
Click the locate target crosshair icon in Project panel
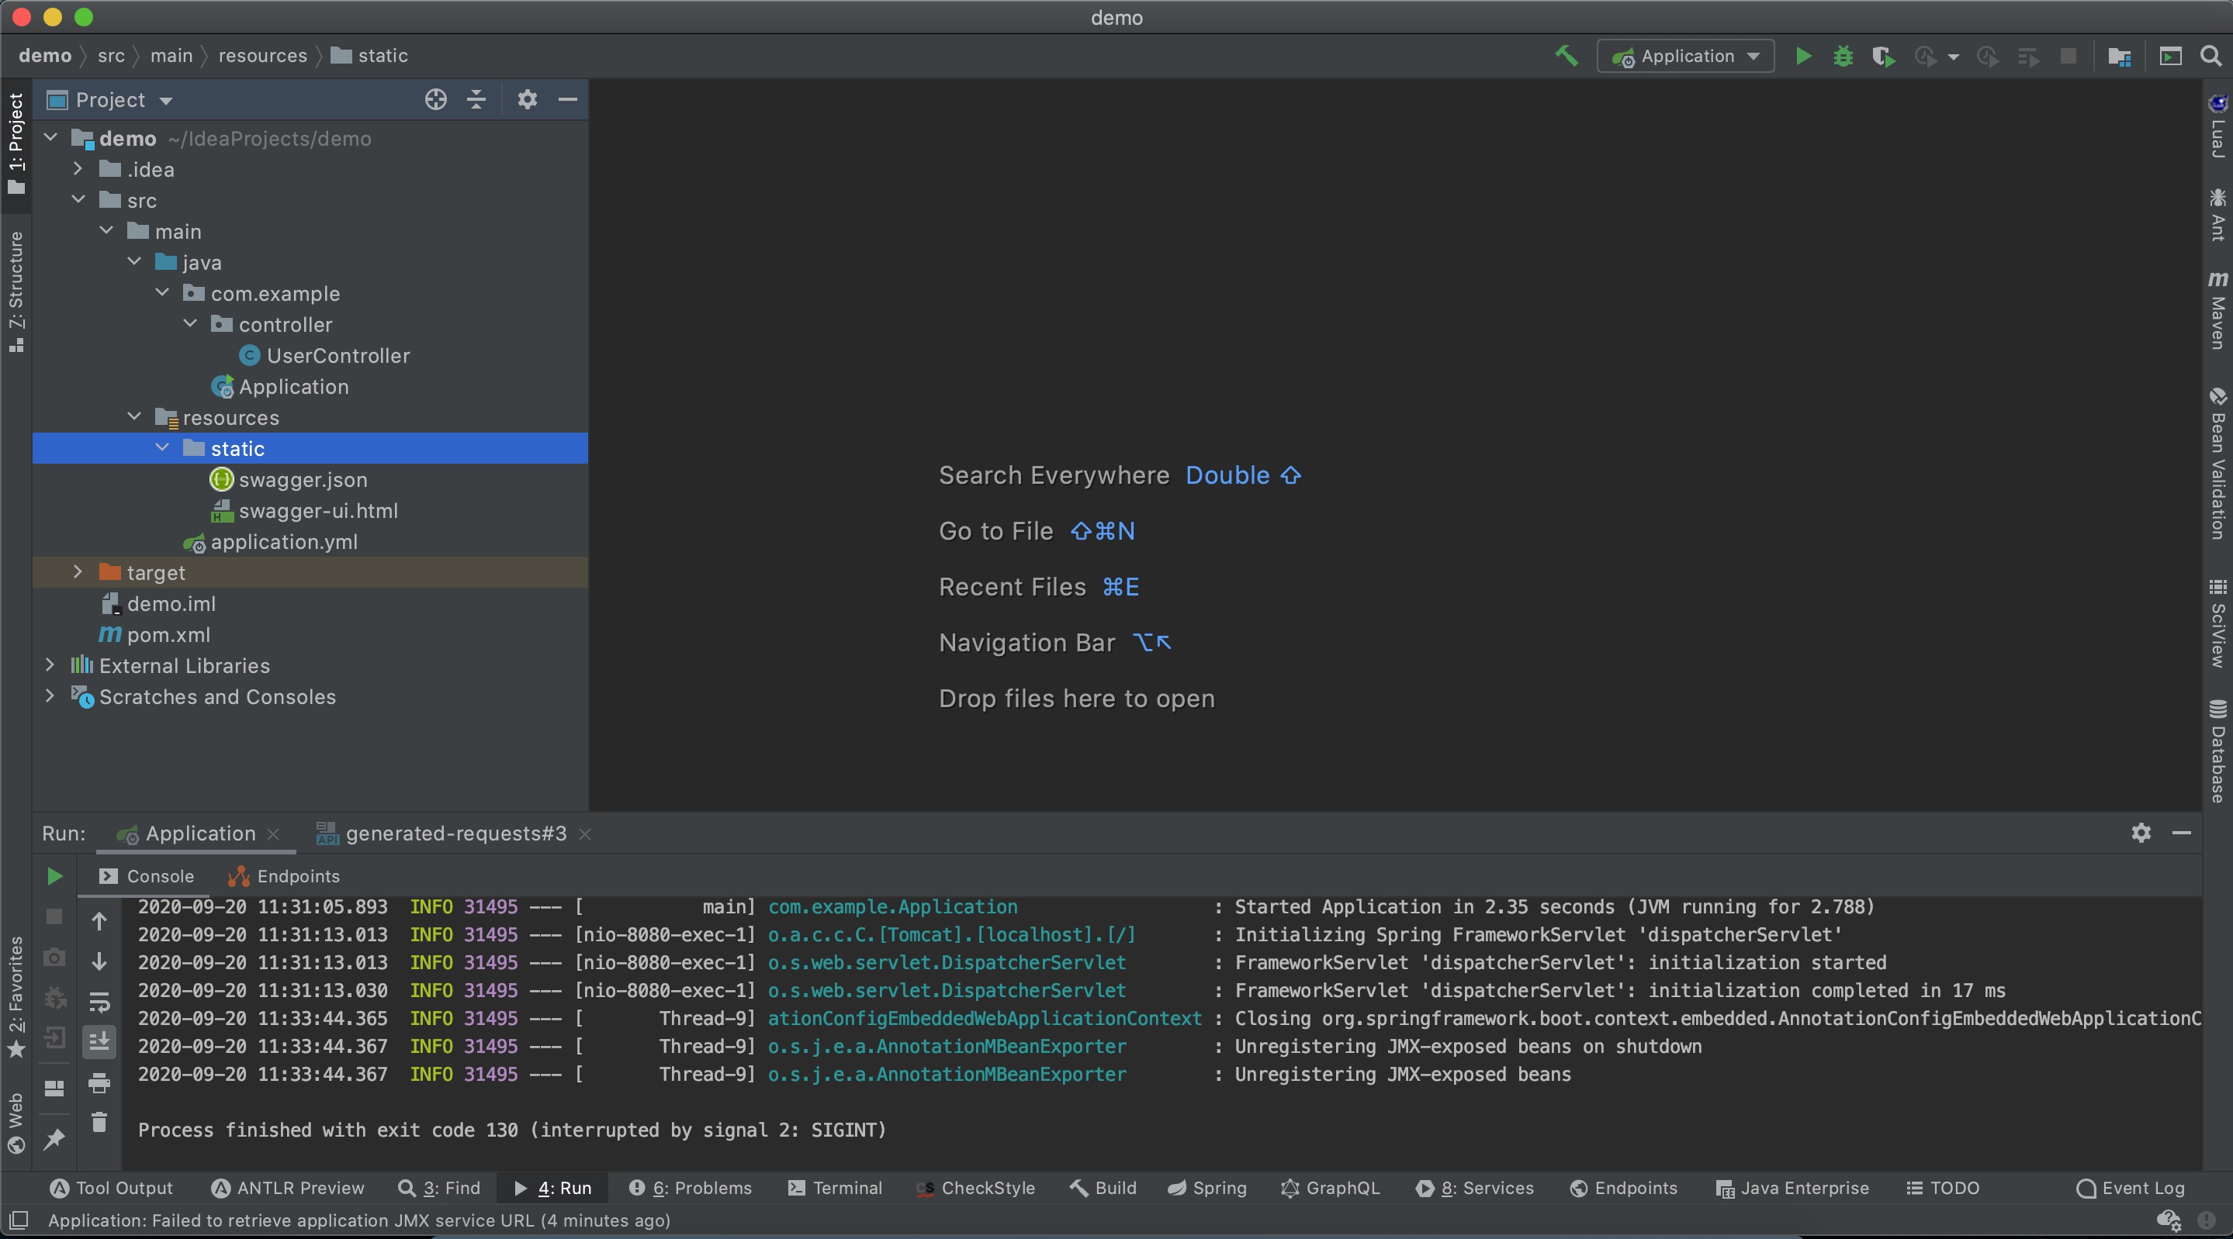[436, 100]
